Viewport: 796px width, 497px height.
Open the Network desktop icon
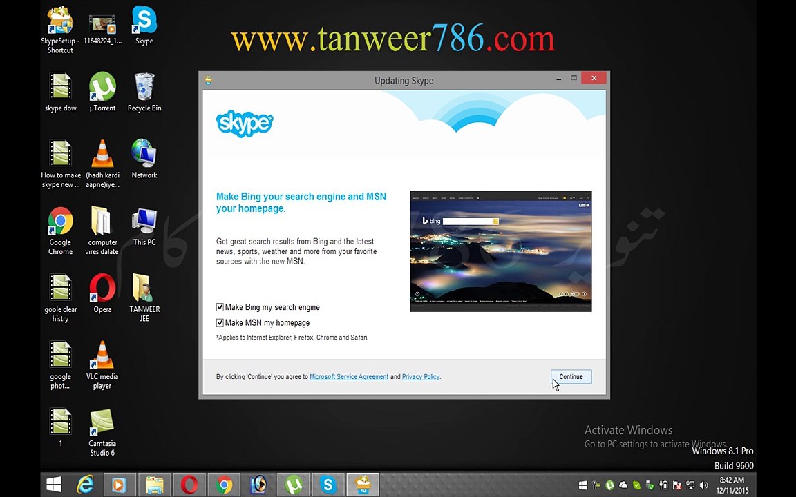(144, 159)
